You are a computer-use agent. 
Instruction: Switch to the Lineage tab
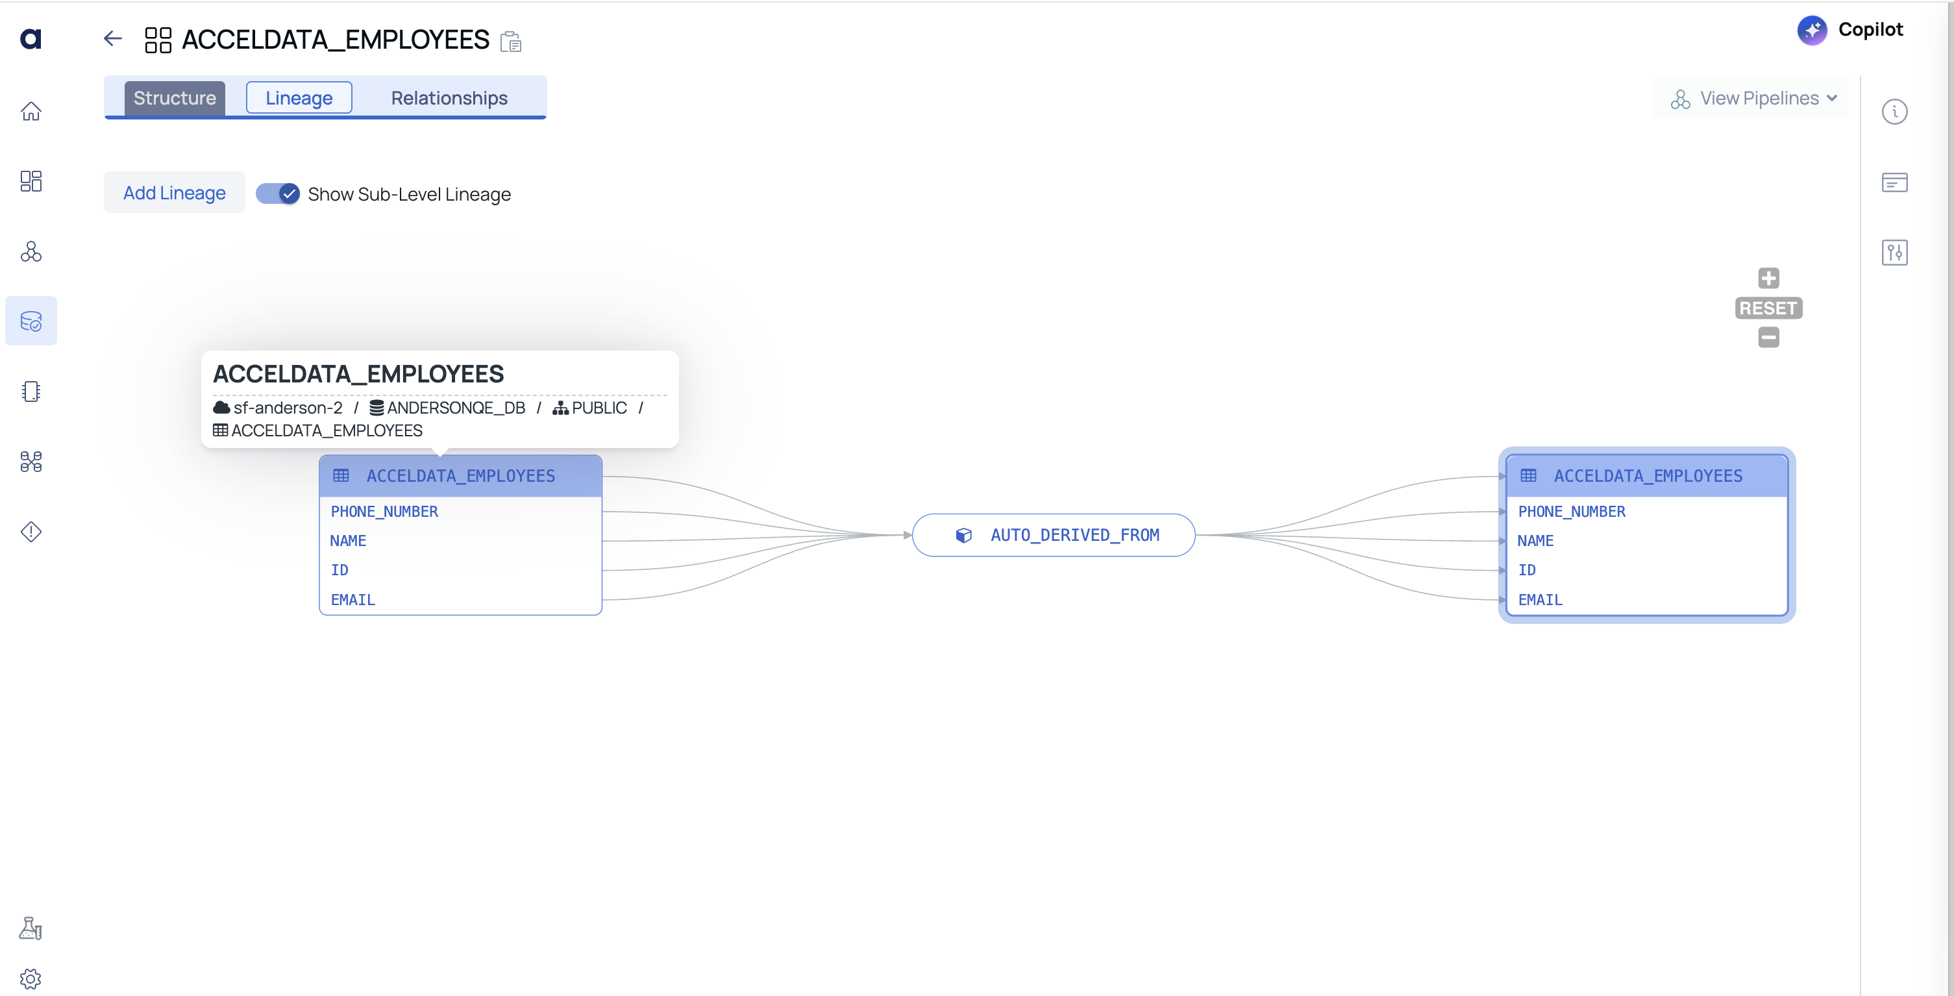pyautogui.click(x=299, y=98)
